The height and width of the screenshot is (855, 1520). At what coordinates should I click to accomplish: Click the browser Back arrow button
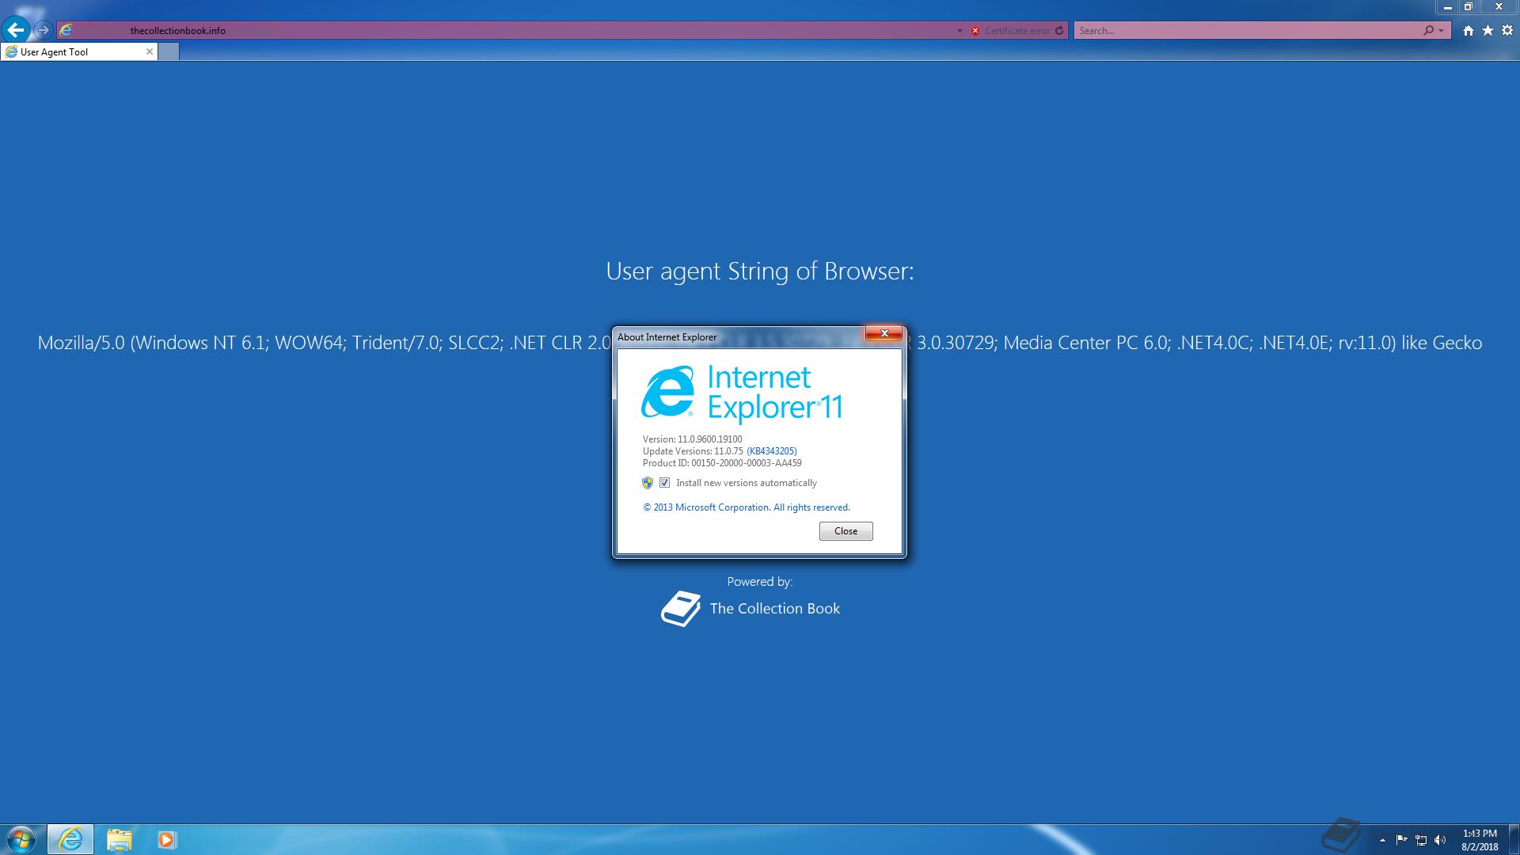(16, 30)
